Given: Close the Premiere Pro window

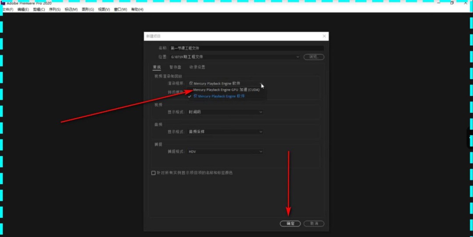Looking at the screenshot, I should pyautogui.click(x=466, y=3).
